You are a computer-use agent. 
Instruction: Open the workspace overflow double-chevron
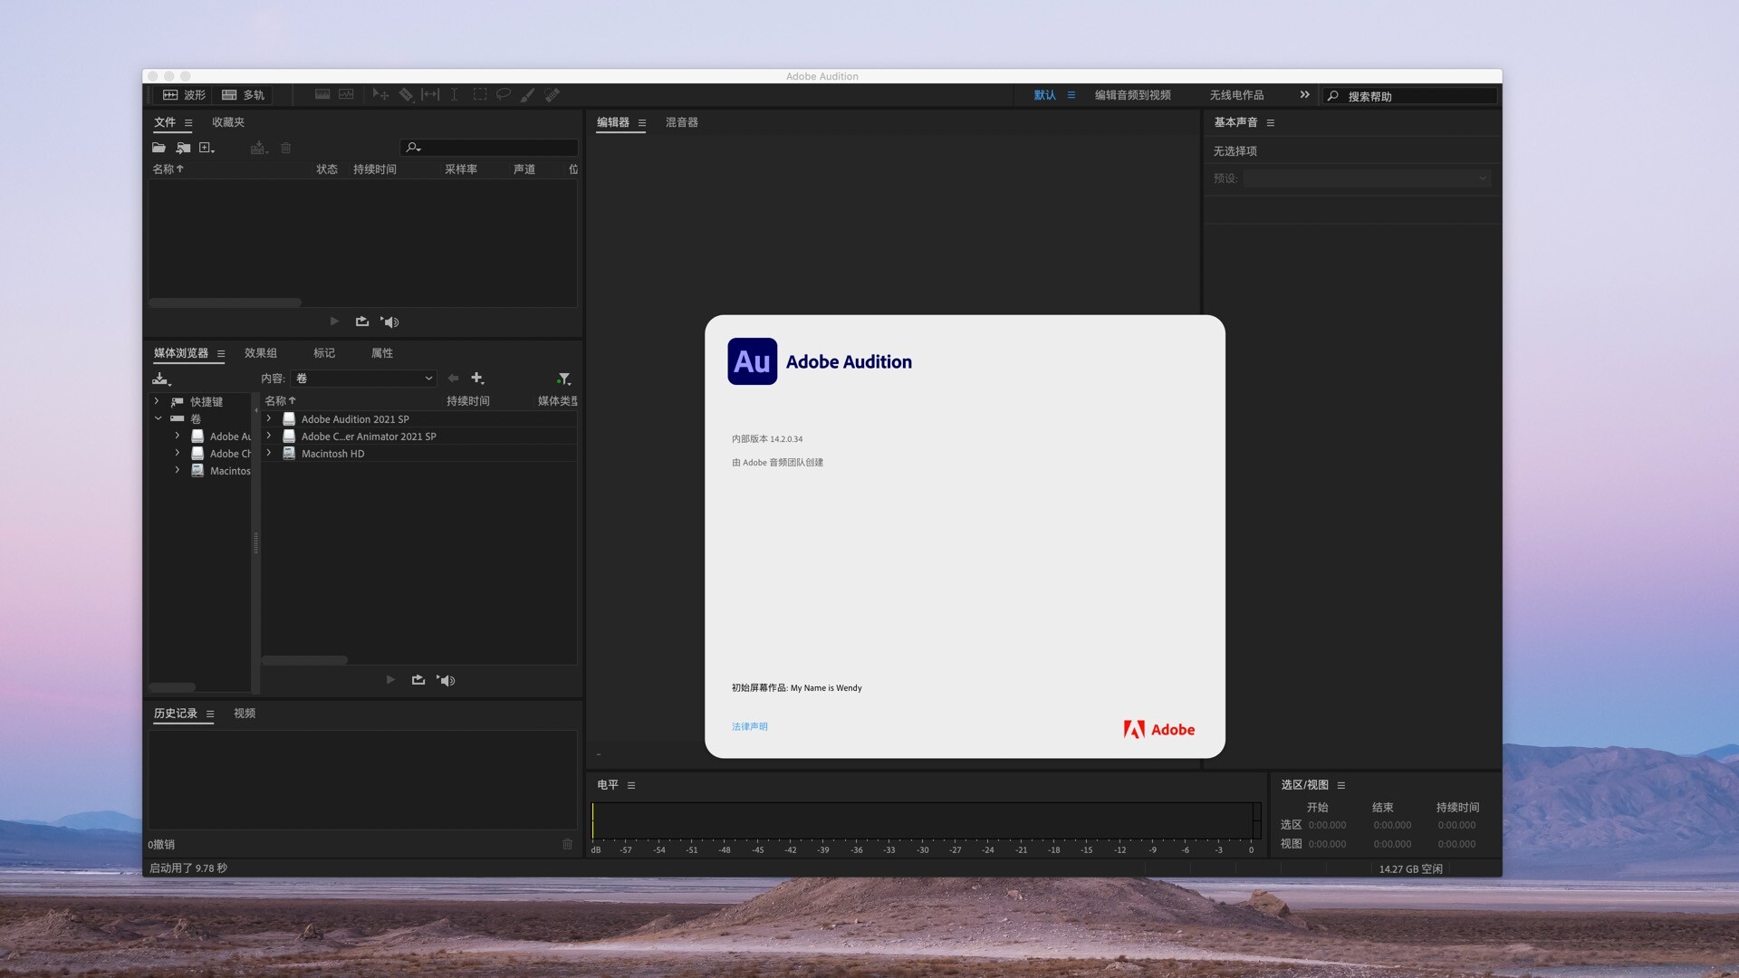[1304, 94]
